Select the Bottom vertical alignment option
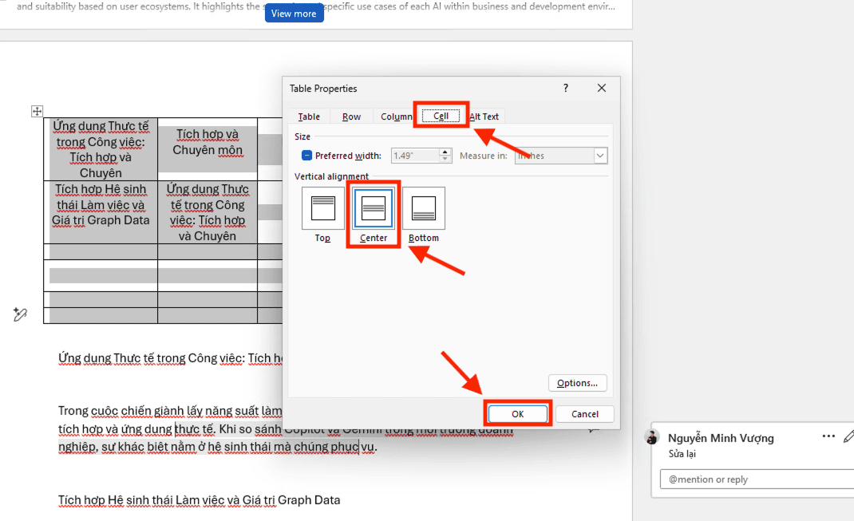 424,208
